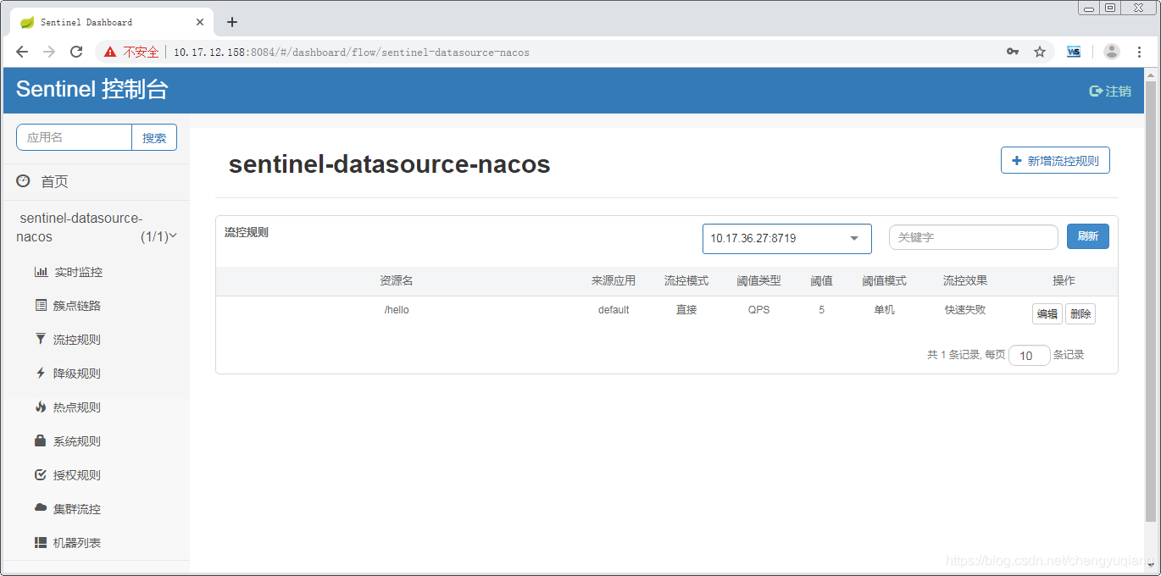
Task: Click the 新增流控规则 button
Action: [x=1055, y=160]
